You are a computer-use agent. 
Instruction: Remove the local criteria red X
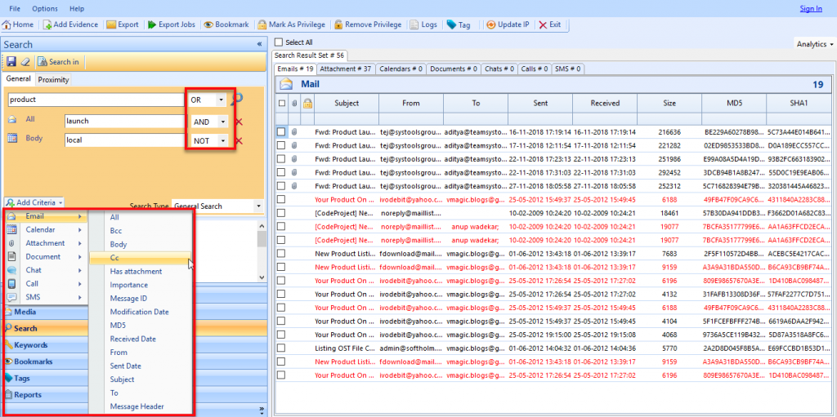tap(239, 141)
